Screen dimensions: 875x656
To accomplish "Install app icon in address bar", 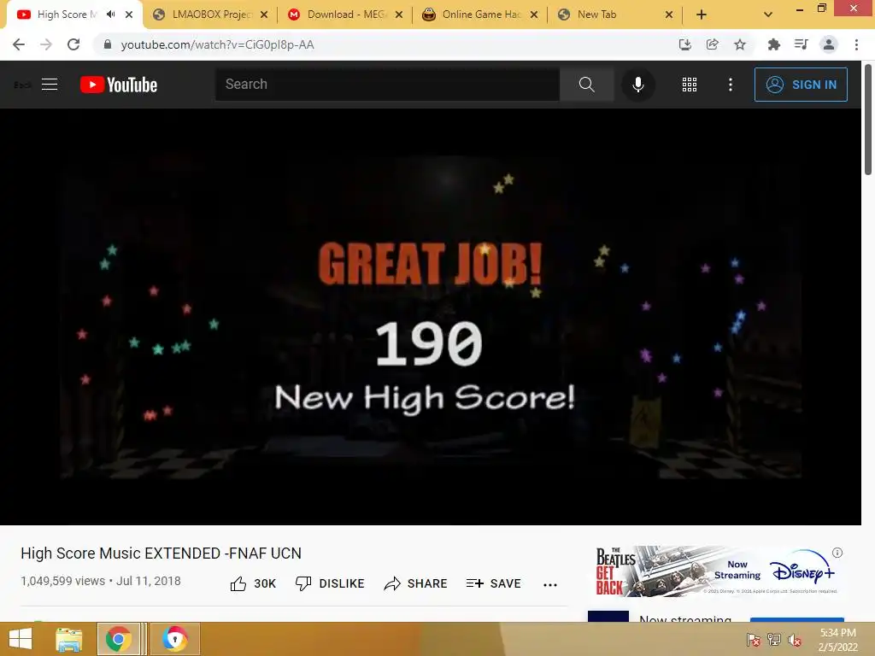I will point(684,44).
